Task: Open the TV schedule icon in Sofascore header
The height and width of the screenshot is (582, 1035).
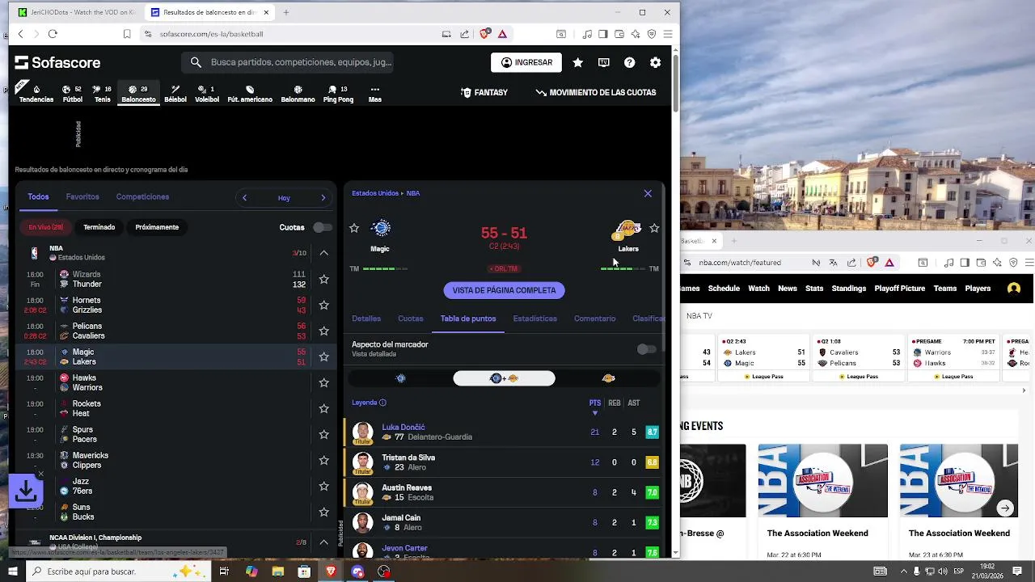Action: point(603,62)
